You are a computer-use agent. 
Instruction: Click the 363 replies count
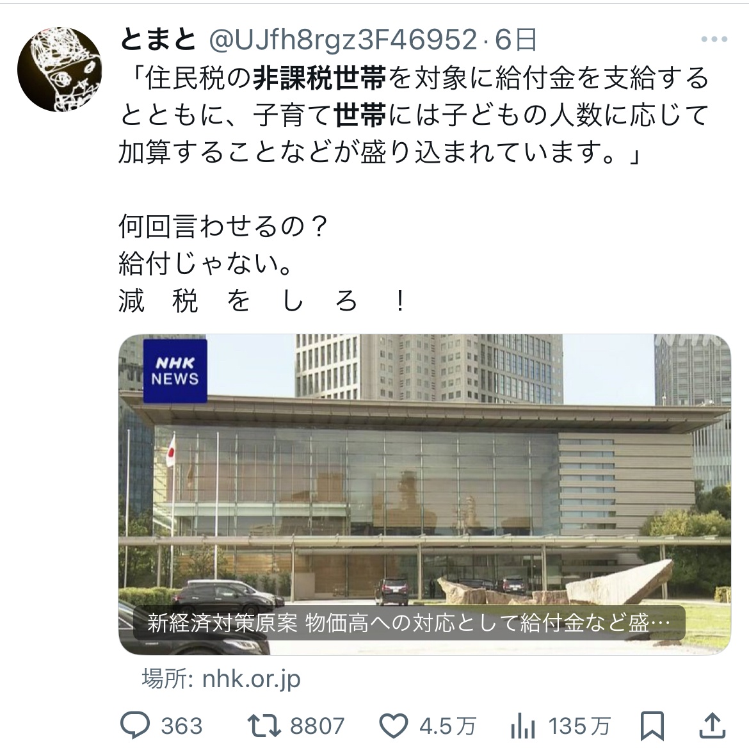(x=182, y=726)
